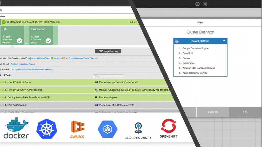The width and height of the screenshot is (262, 147).
Task: Click the green check after Google Container Engine - QA
Action: tap(96, 58)
